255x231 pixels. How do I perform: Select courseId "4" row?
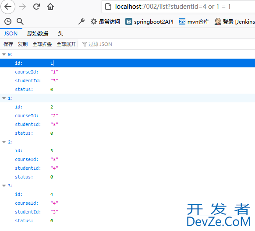click(x=127, y=203)
